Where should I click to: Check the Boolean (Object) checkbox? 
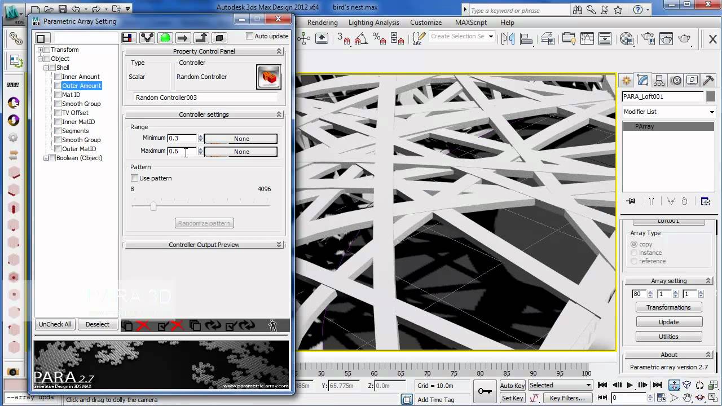[52, 158]
